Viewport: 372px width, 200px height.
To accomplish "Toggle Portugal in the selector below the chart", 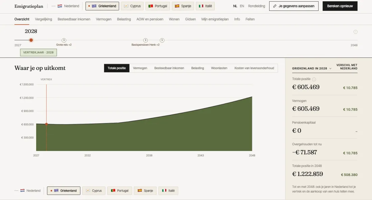I will [x=120, y=191].
